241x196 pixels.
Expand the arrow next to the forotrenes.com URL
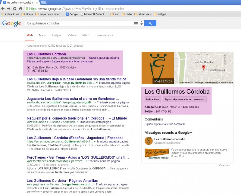[86, 161]
